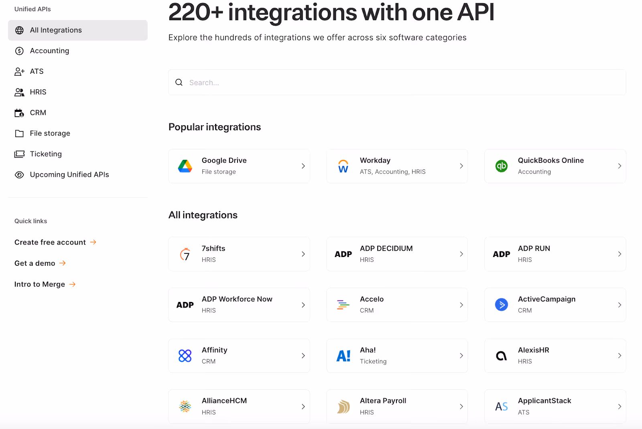Click the chevron on the Aha! card
This screenshot has height=429, width=642.
click(461, 356)
